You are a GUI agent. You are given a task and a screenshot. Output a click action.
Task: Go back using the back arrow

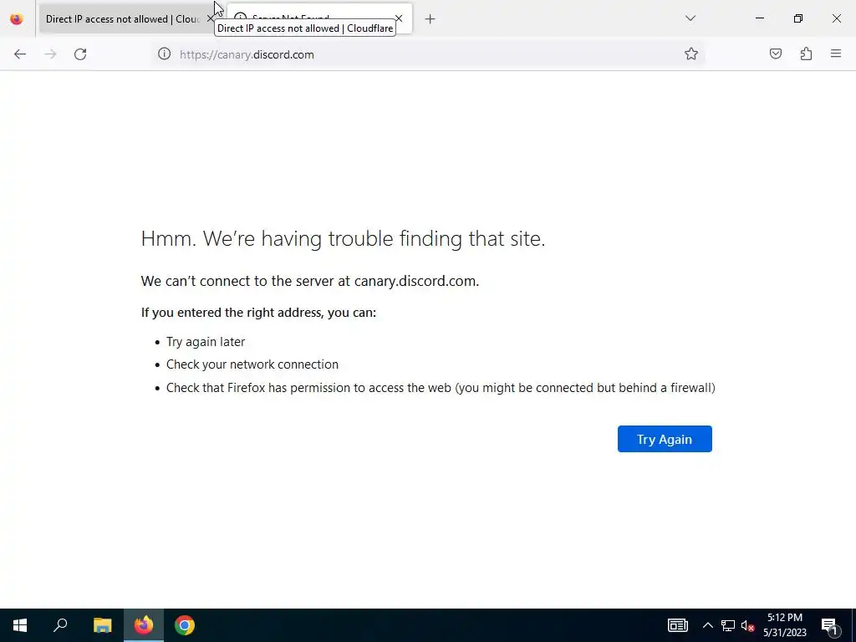(x=20, y=54)
